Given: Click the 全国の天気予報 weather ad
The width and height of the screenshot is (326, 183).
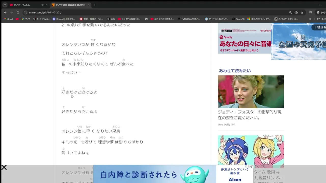Looking at the screenshot, I should (x=299, y=42).
